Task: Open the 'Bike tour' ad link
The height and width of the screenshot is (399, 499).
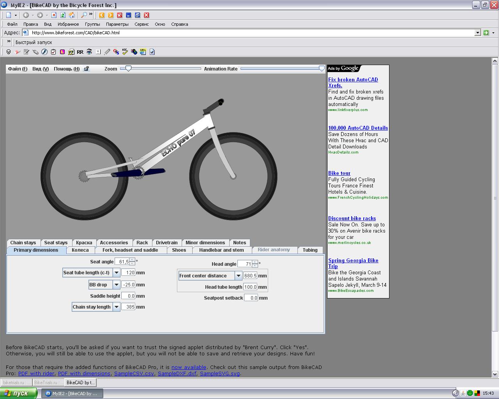Action: tap(339, 173)
